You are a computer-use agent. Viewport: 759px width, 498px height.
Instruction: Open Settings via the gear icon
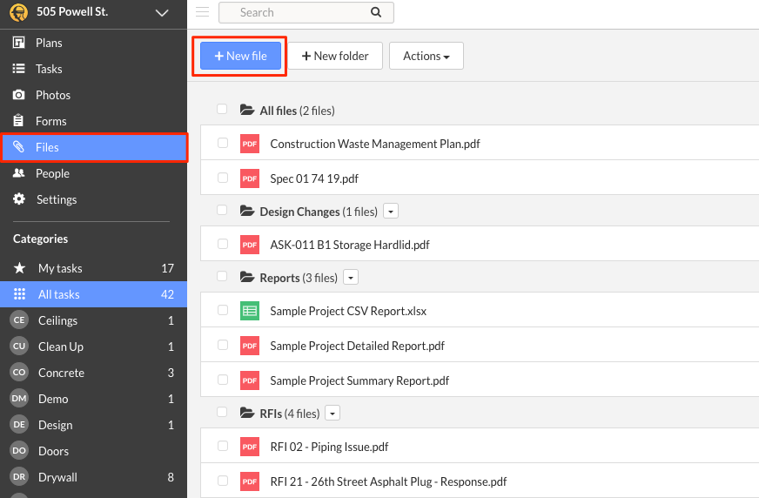(x=19, y=199)
